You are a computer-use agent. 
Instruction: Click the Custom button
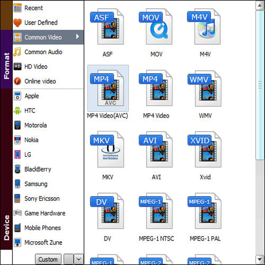tap(48, 259)
